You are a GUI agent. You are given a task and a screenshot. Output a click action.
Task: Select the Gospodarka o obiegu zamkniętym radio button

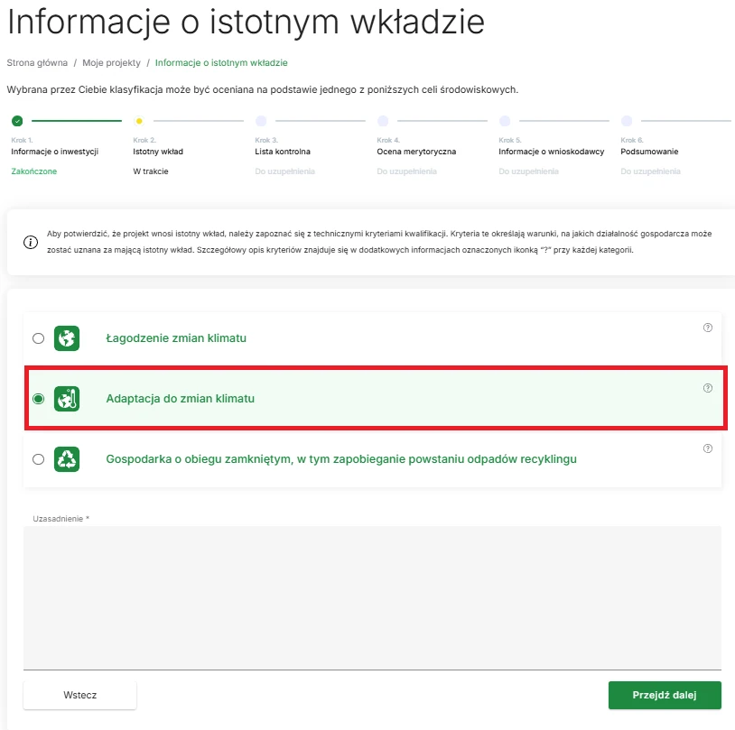[x=38, y=459]
